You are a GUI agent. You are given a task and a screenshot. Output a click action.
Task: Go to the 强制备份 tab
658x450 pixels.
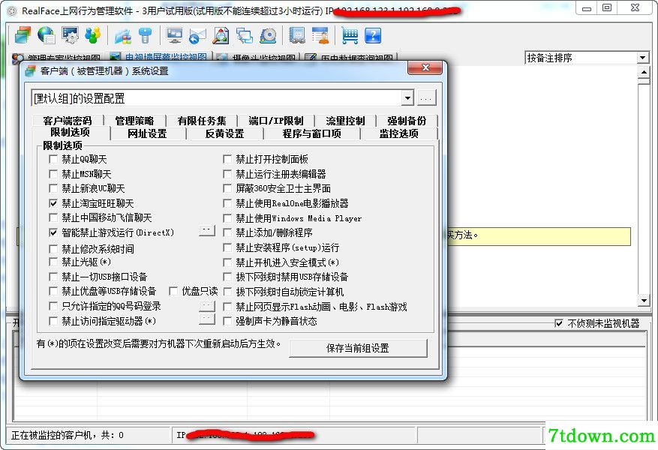point(407,121)
